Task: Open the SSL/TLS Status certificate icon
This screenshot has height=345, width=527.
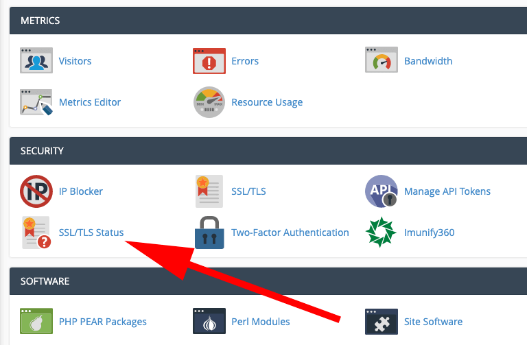Action: point(36,233)
